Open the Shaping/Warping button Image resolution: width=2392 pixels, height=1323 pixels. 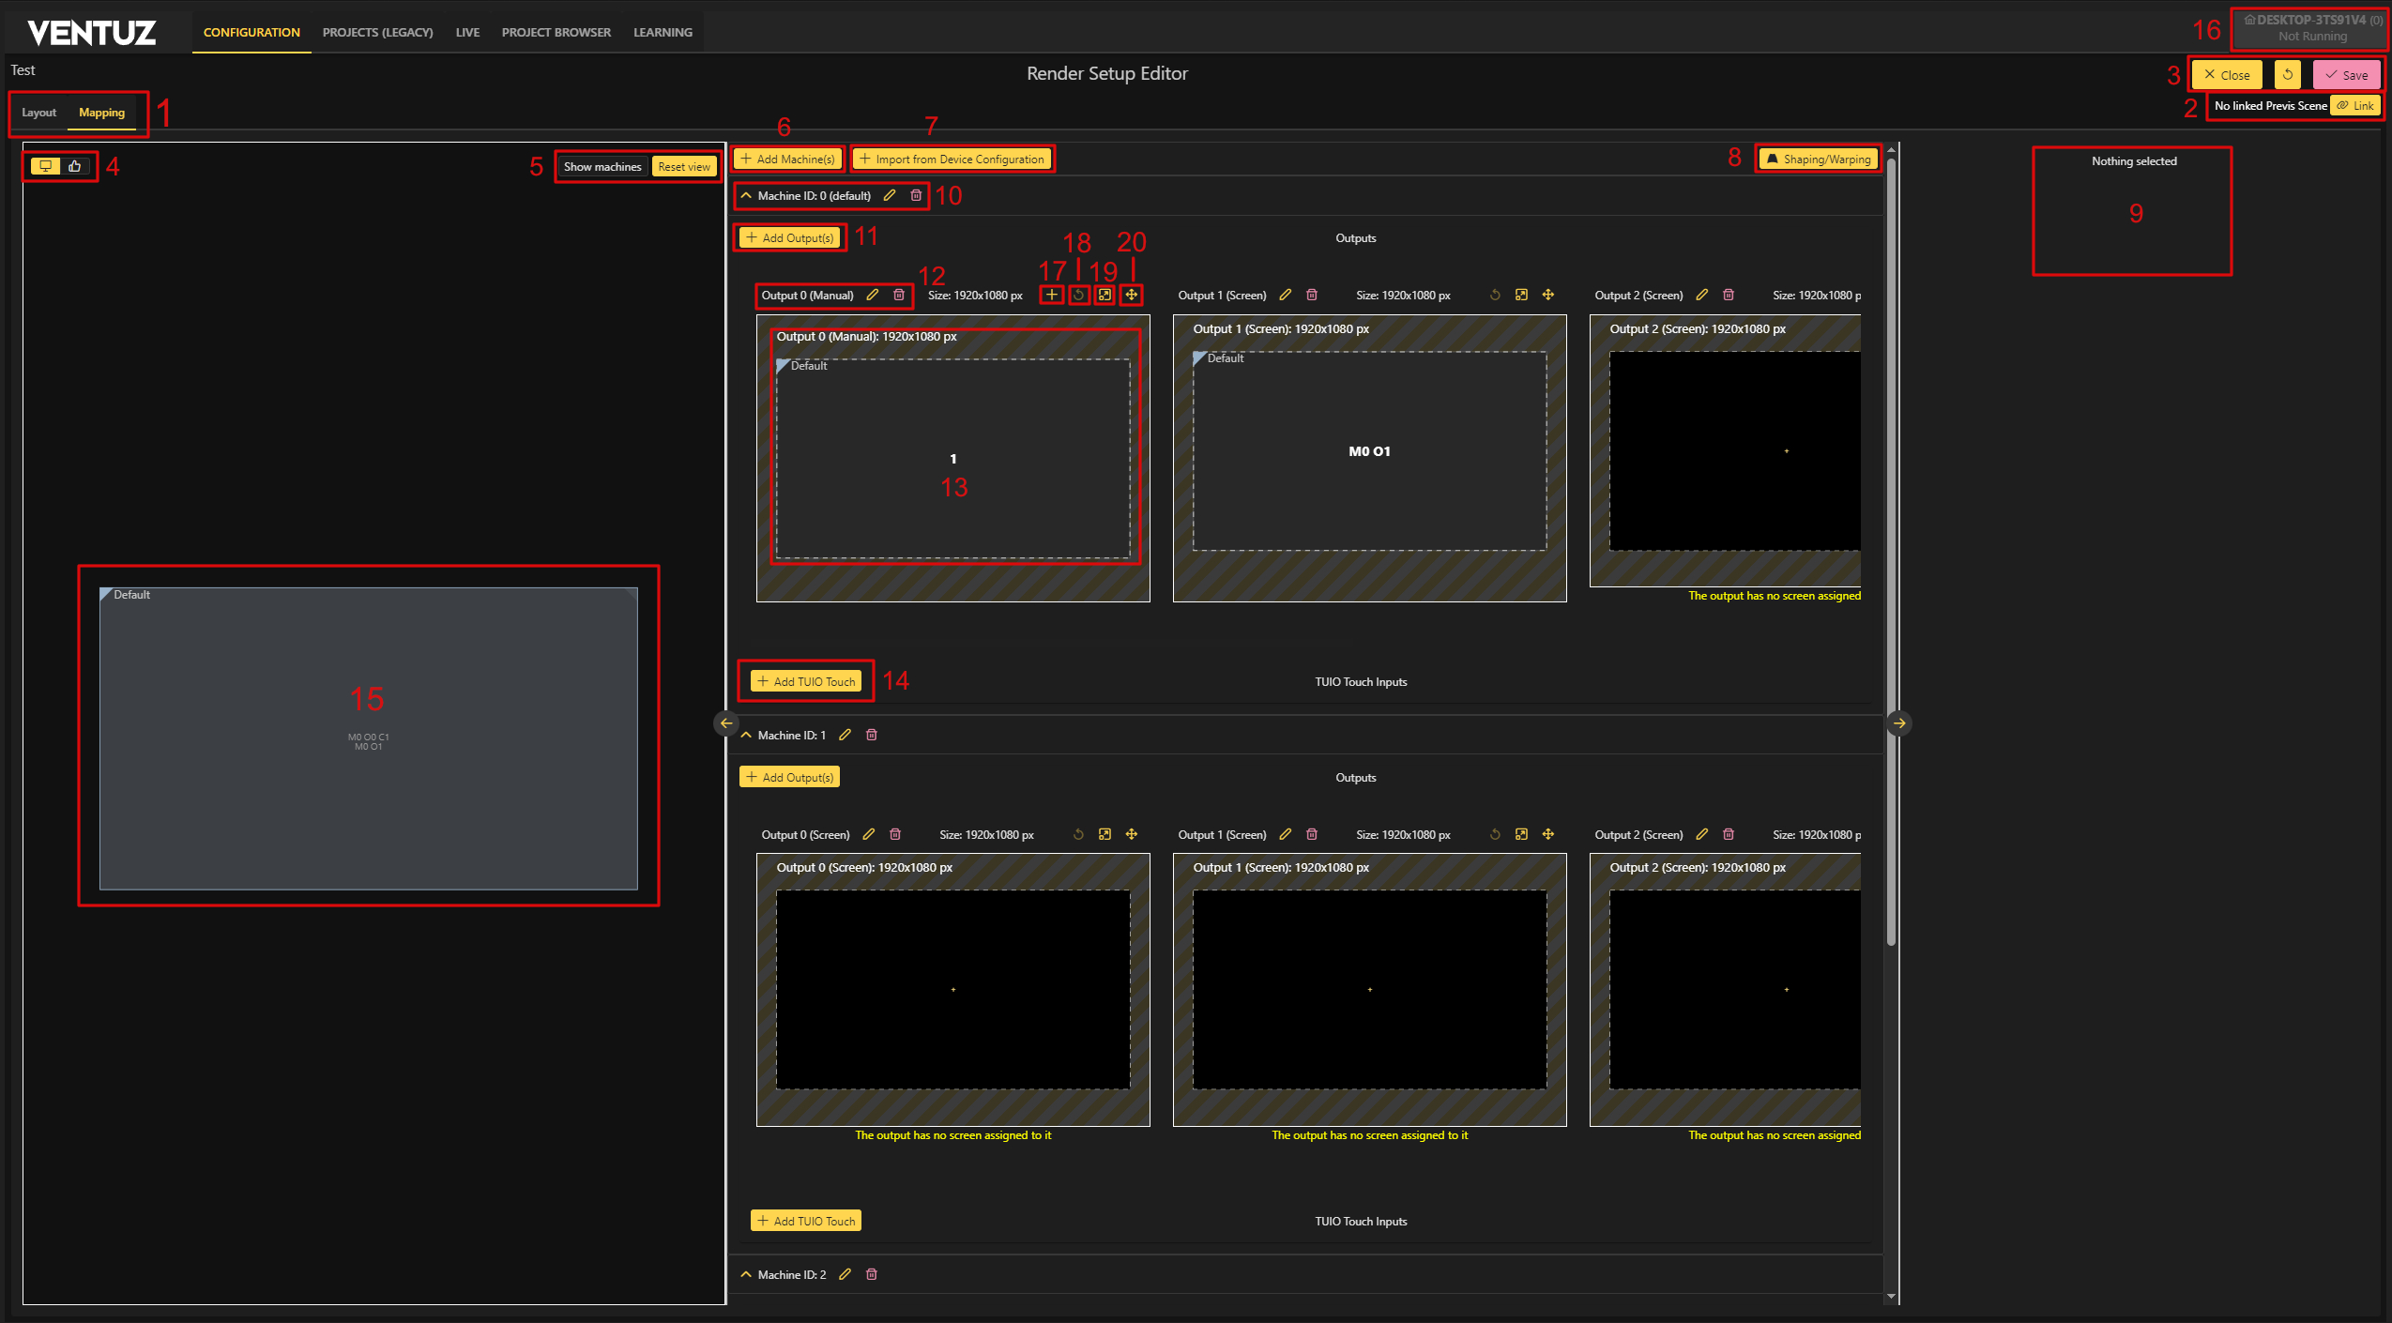(1818, 159)
